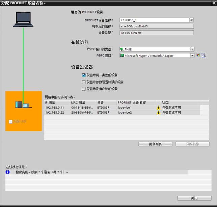This screenshot has width=217, height=207.
Task: Enable 仅显示参数设置错误的设备 checkbox
Action: coord(84,82)
